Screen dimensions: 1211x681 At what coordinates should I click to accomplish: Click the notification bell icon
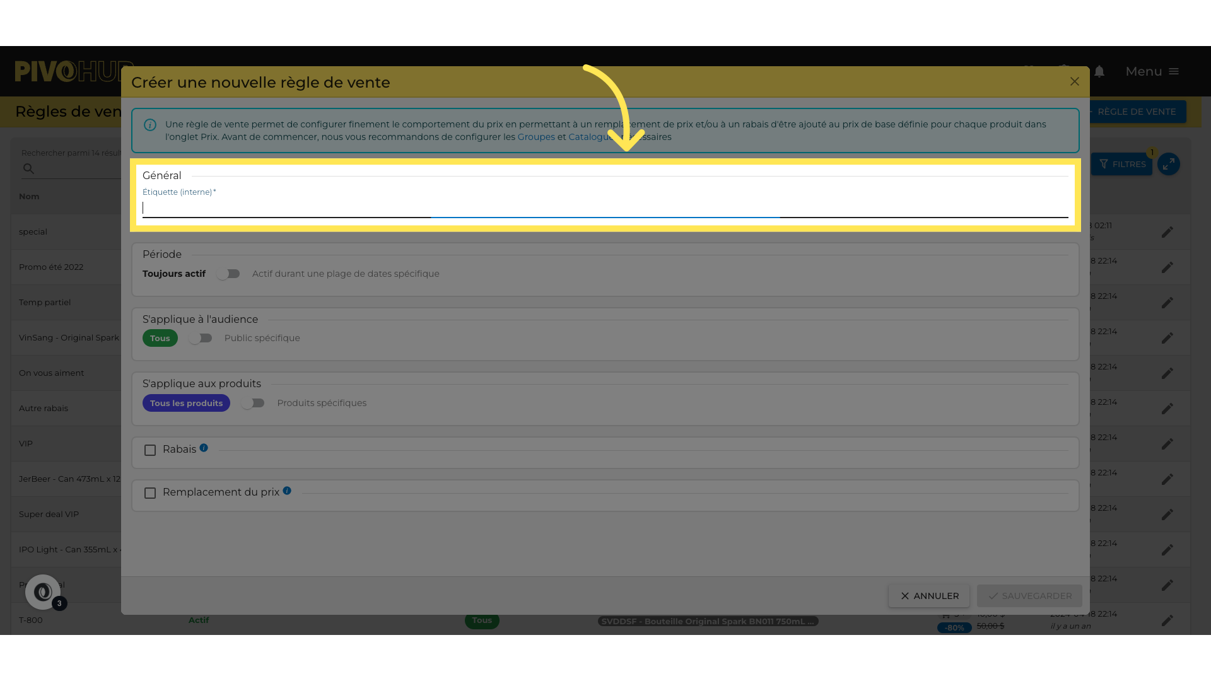(x=1099, y=71)
